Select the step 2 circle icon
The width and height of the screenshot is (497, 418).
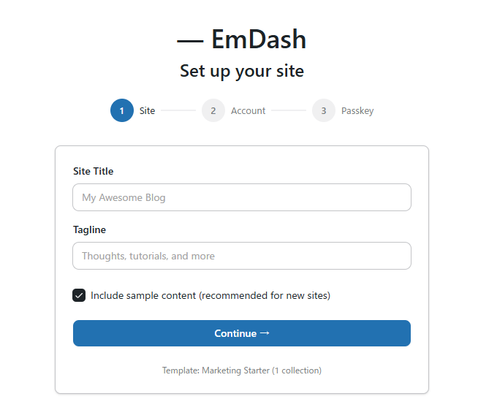pyautogui.click(x=213, y=110)
